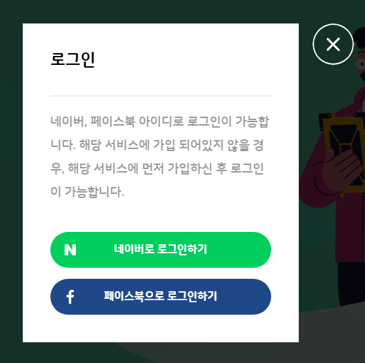Screen dimensions: 365x363
Task: Click the Facebook f logo icon
Action: 70,297
